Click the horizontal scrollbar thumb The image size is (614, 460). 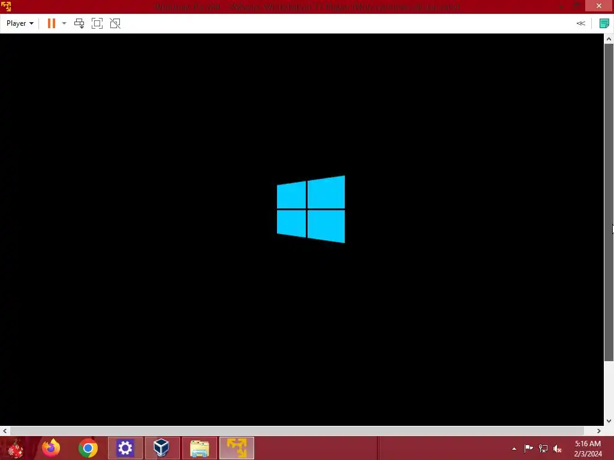(x=297, y=431)
